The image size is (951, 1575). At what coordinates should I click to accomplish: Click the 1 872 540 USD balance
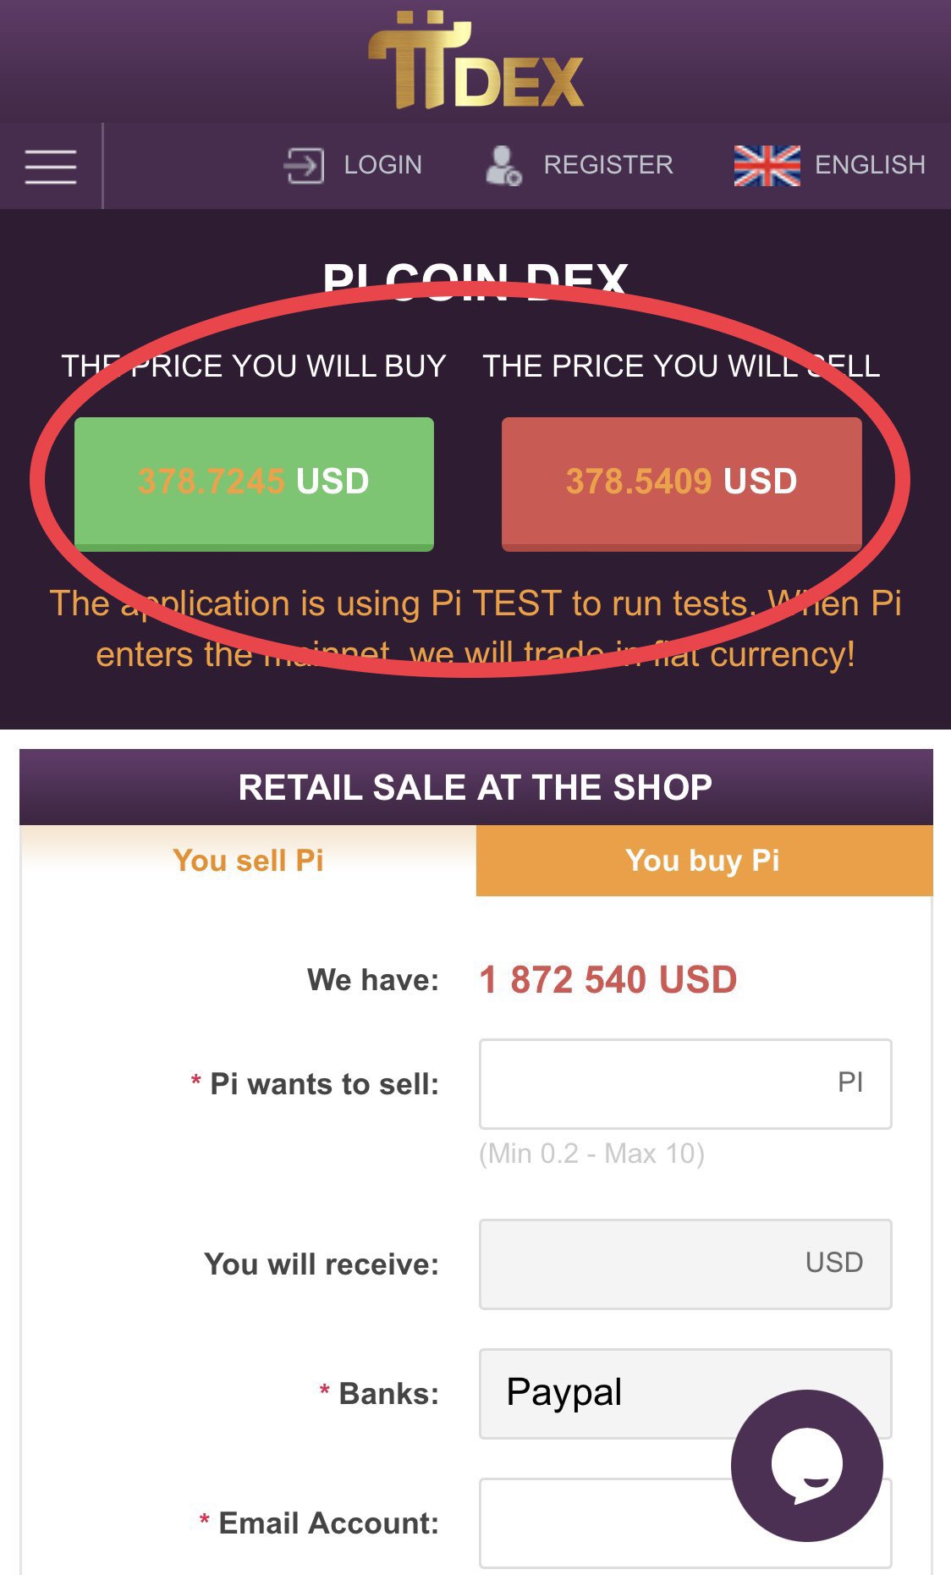[x=607, y=980]
